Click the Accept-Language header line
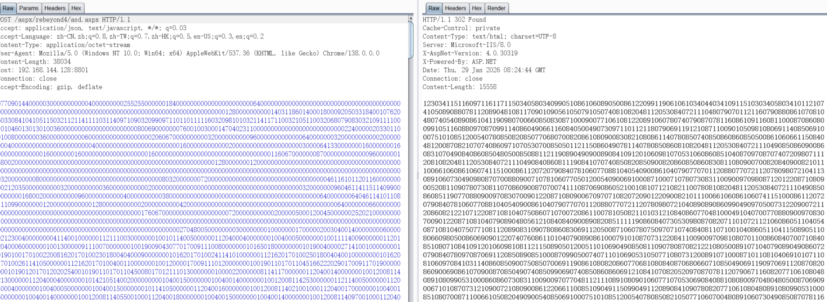 [132, 37]
